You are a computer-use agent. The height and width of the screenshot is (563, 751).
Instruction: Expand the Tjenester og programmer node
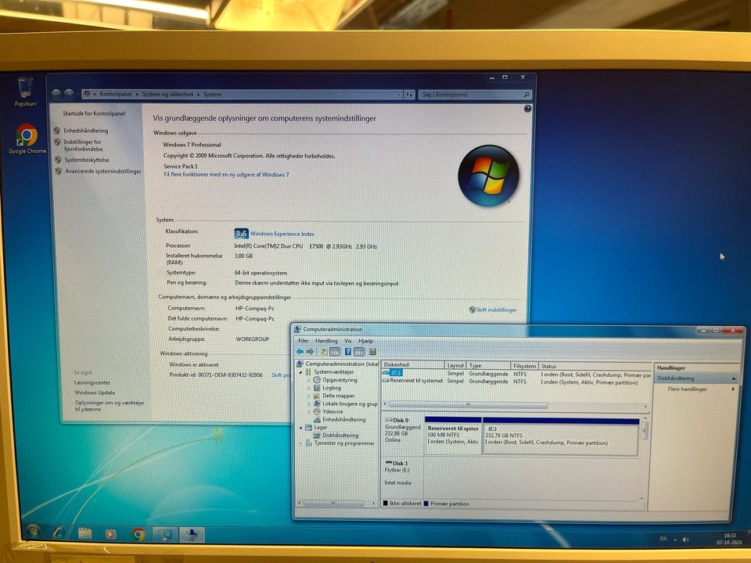coord(301,443)
